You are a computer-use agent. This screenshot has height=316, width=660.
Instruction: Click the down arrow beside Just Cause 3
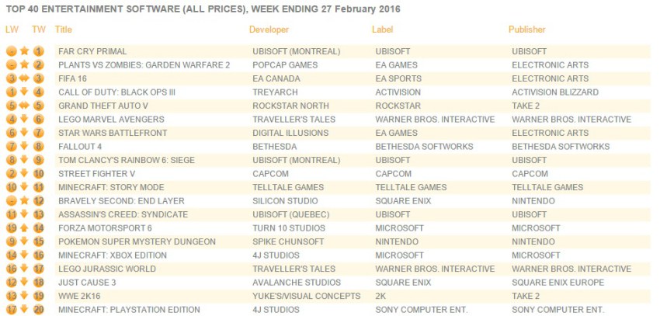pos(24,283)
